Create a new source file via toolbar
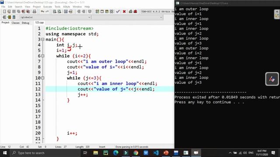The width and height of the screenshot is (280, 157). pyautogui.click(x=4, y=12)
